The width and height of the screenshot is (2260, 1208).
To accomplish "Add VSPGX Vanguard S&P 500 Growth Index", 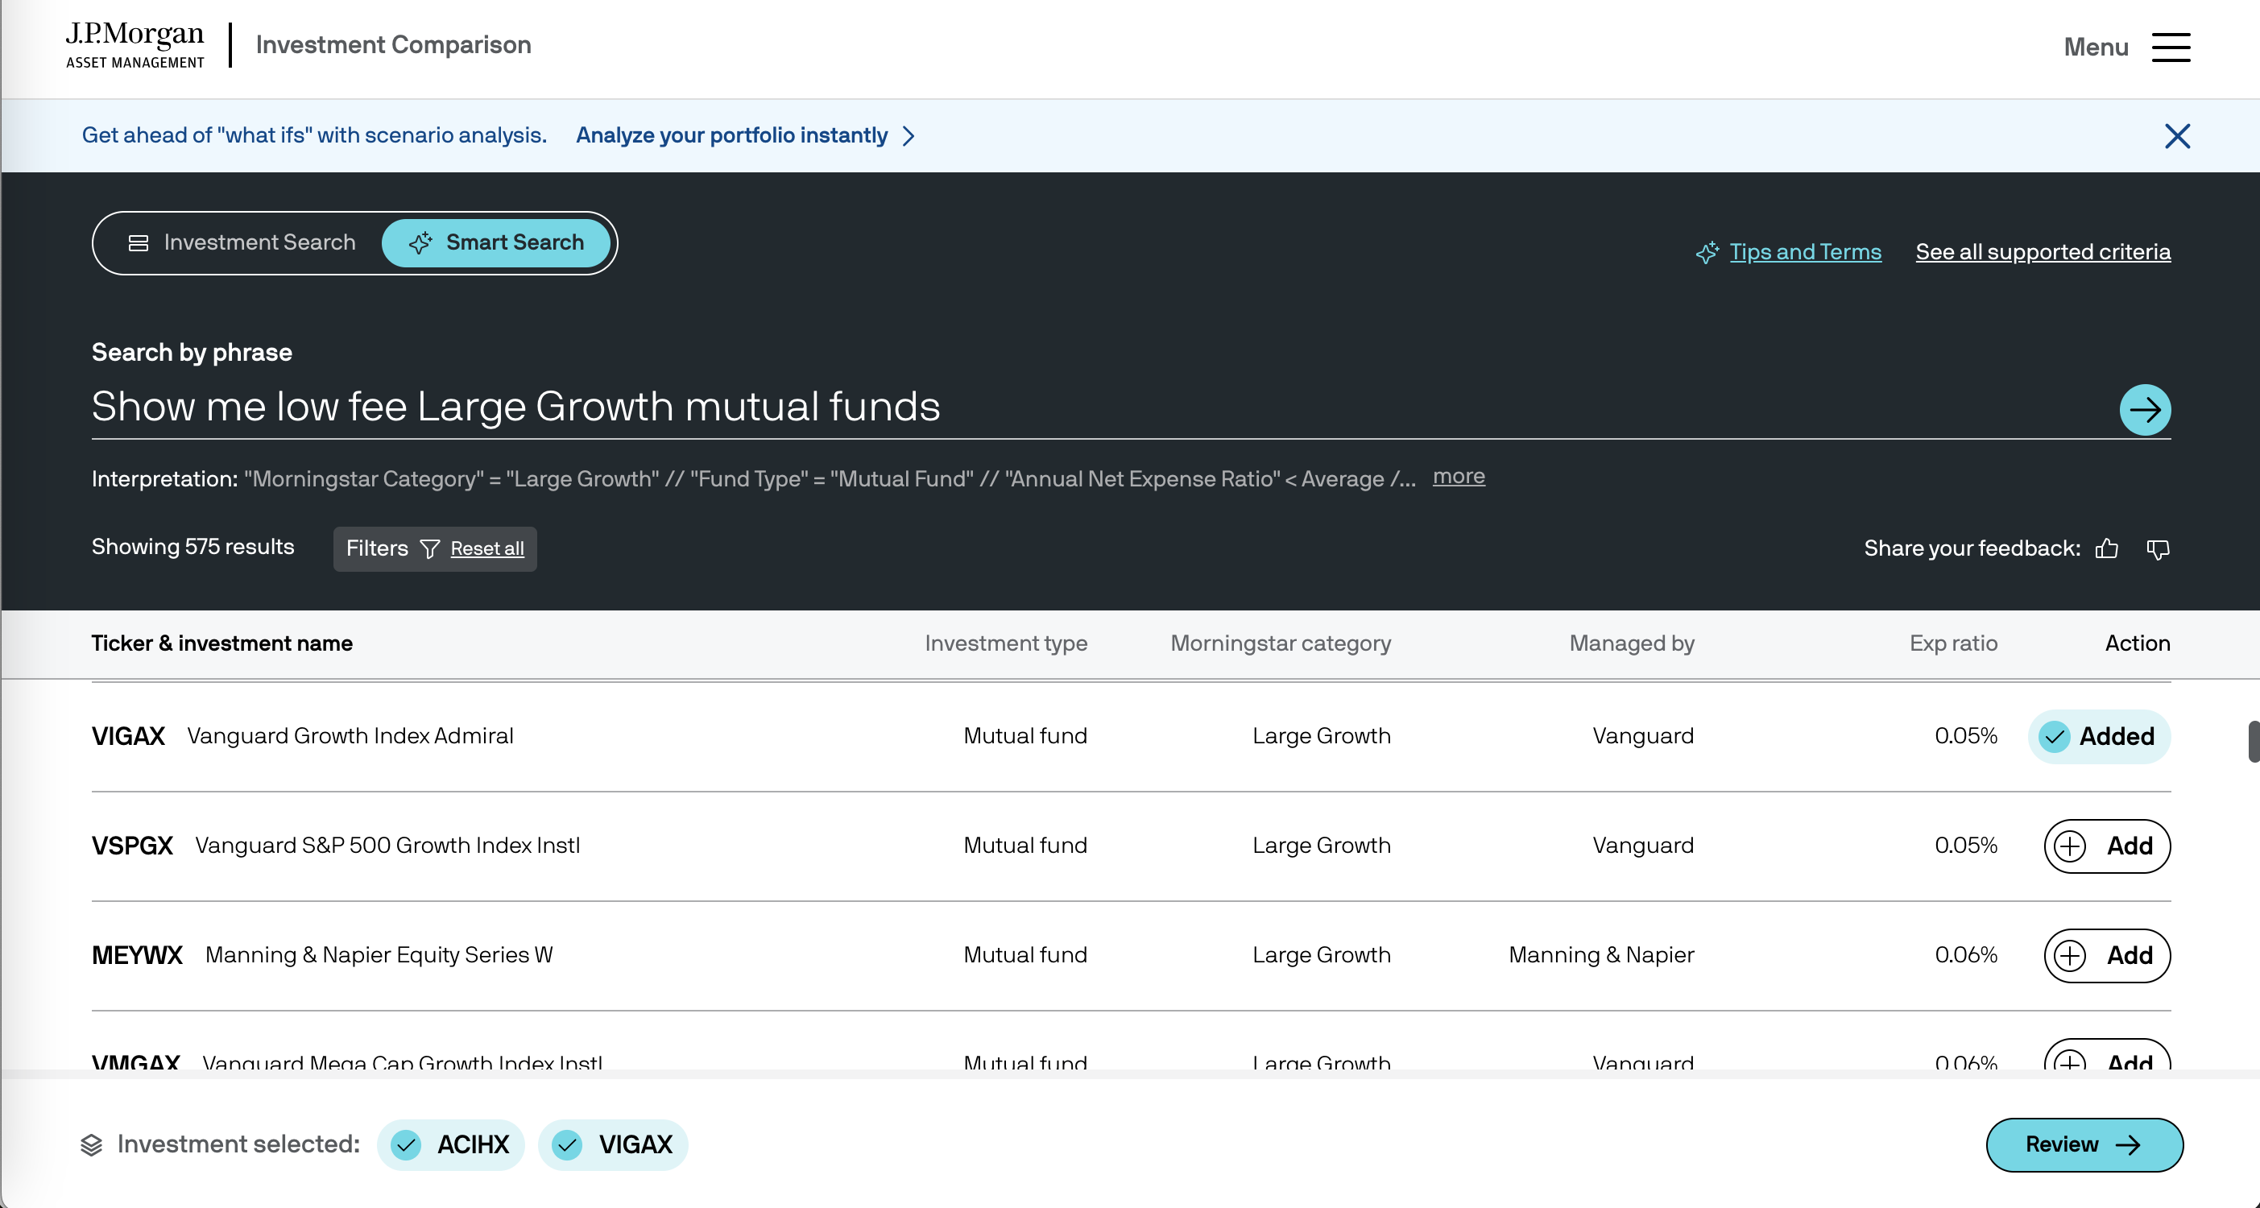I will 2106,846.
